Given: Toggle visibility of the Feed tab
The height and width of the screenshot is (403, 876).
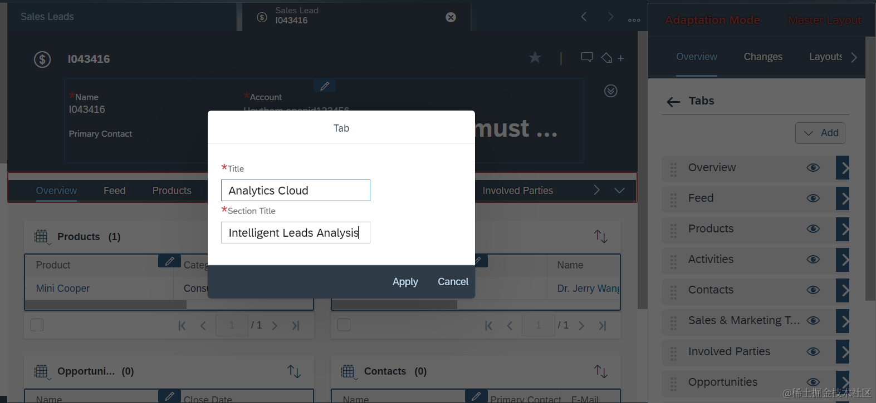Looking at the screenshot, I should pyautogui.click(x=813, y=198).
